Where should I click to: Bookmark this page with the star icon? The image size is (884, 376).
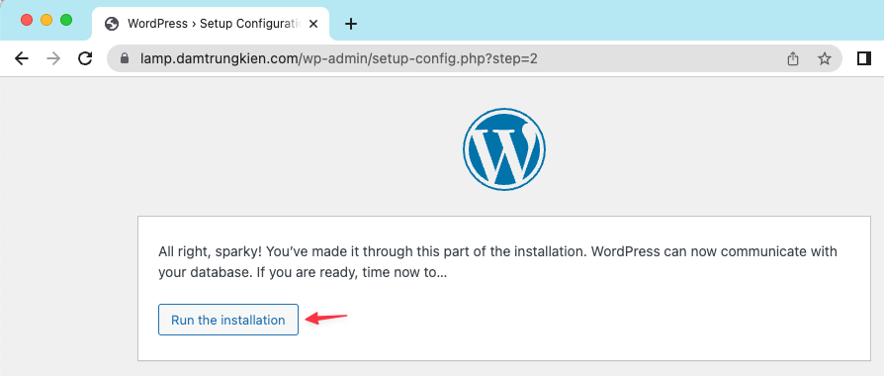pyautogui.click(x=825, y=58)
